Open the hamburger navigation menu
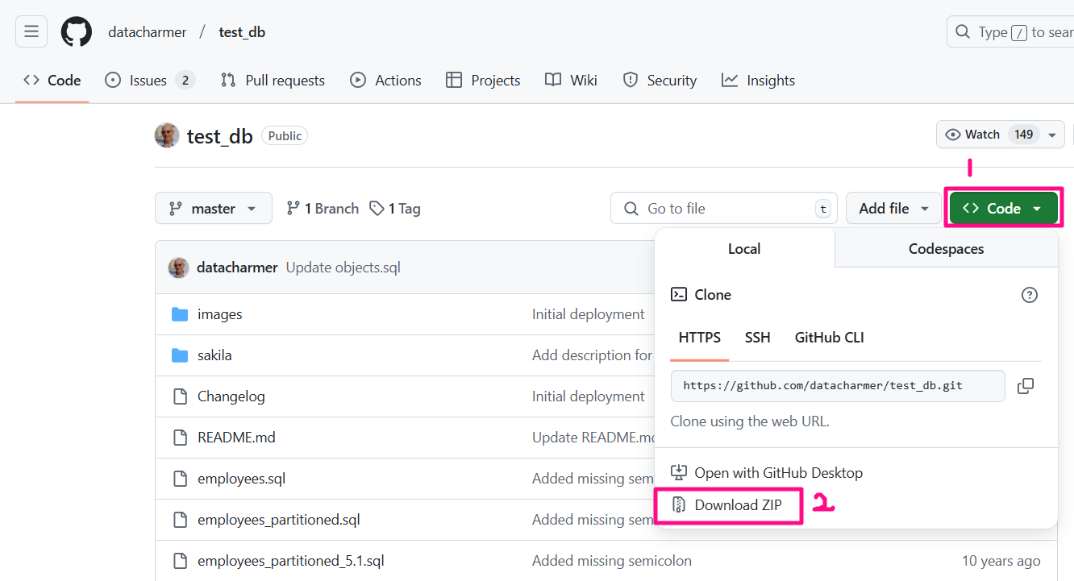1074x581 pixels. (x=31, y=32)
